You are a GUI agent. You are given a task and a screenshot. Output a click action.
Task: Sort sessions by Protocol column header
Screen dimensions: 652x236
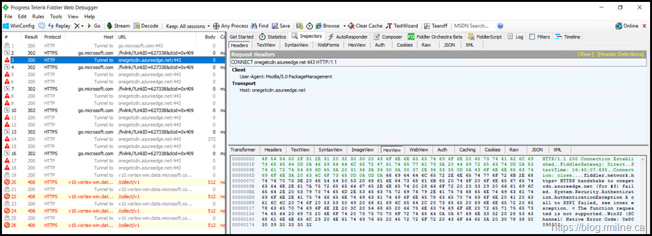point(54,37)
